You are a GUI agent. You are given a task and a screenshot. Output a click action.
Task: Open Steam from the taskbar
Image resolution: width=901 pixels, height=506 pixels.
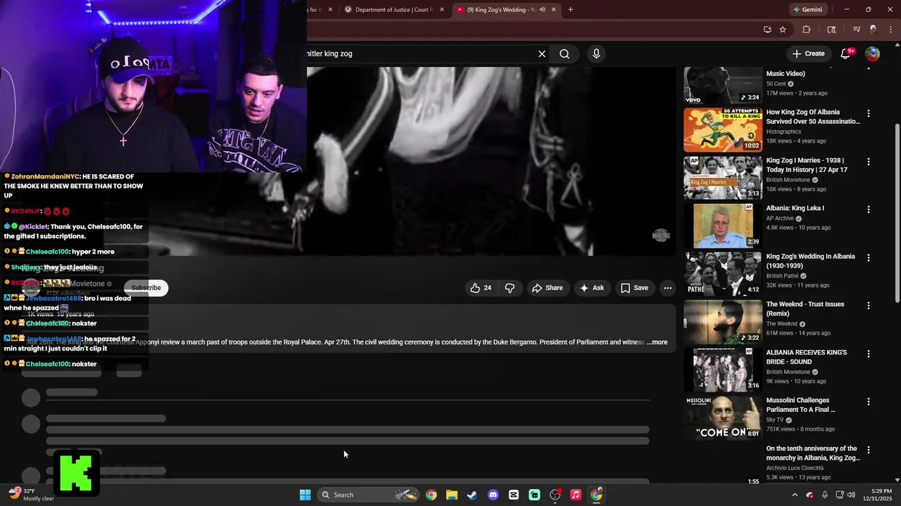click(x=472, y=495)
